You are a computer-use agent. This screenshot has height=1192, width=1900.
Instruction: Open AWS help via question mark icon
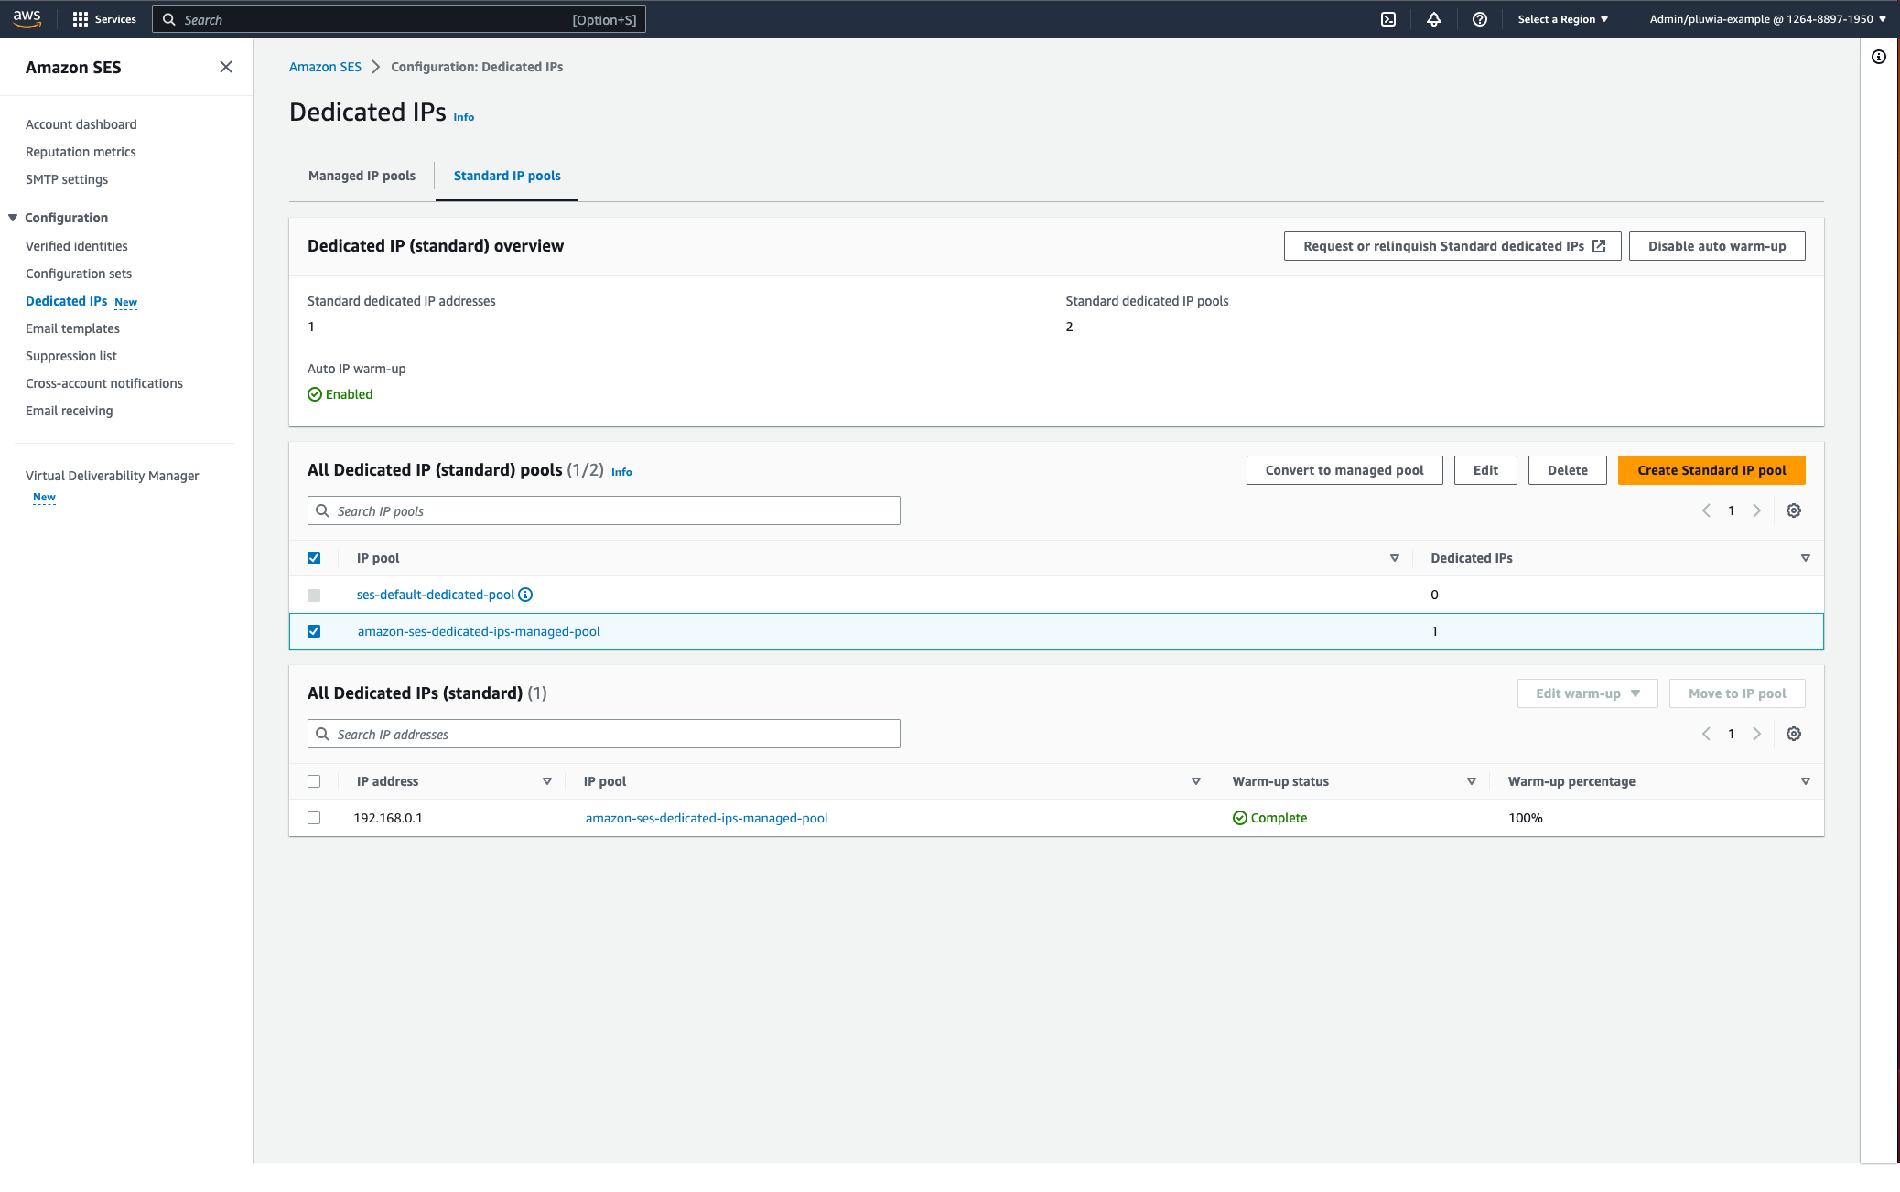coord(1480,18)
